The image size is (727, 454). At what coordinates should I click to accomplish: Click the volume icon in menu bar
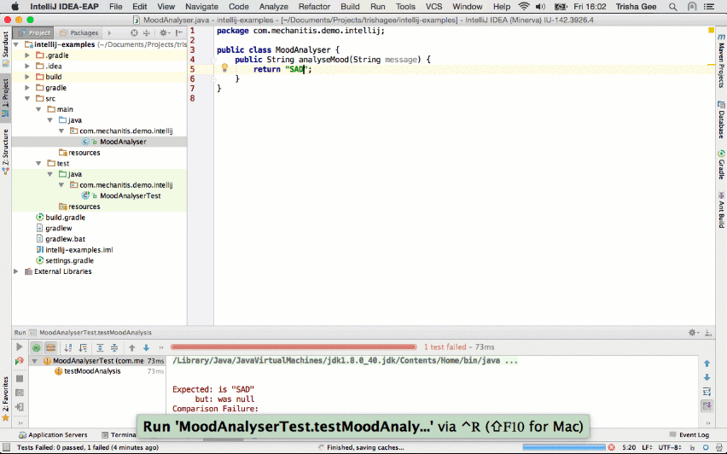click(540, 7)
